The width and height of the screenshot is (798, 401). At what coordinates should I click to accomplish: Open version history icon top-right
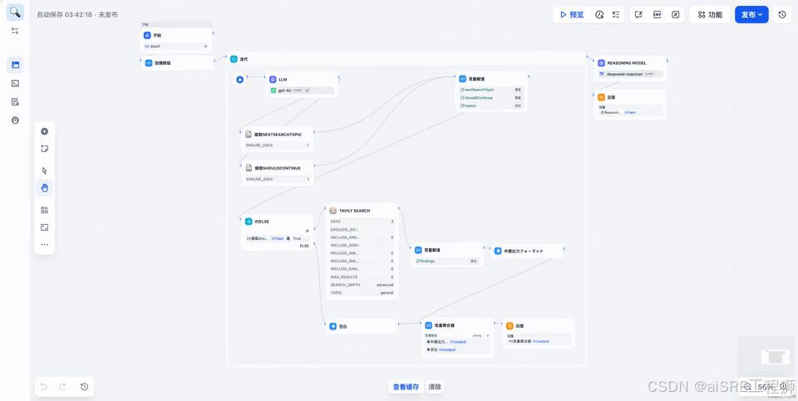tap(782, 15)
